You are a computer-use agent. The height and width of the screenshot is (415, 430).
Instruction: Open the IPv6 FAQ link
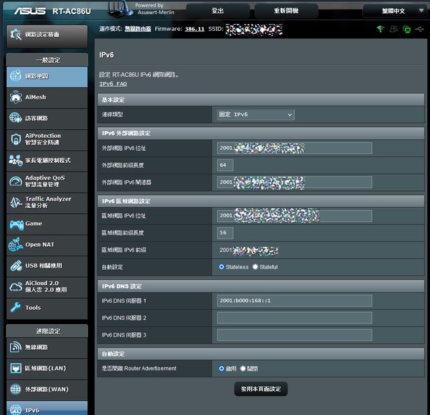point(113,84)
